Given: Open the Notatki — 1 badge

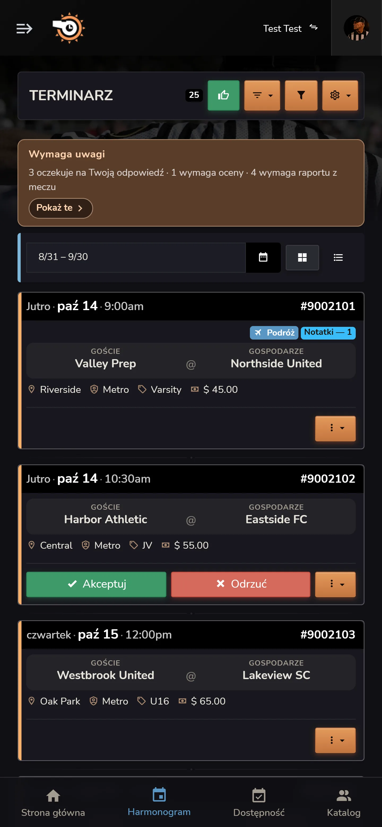Looking at the screenshot, I should click(328, 332).
